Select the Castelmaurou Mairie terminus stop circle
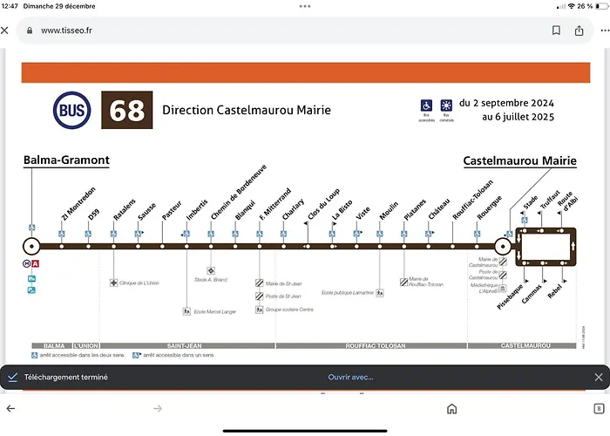Screen dimensions: 610x436 click(x=503, y=246)
